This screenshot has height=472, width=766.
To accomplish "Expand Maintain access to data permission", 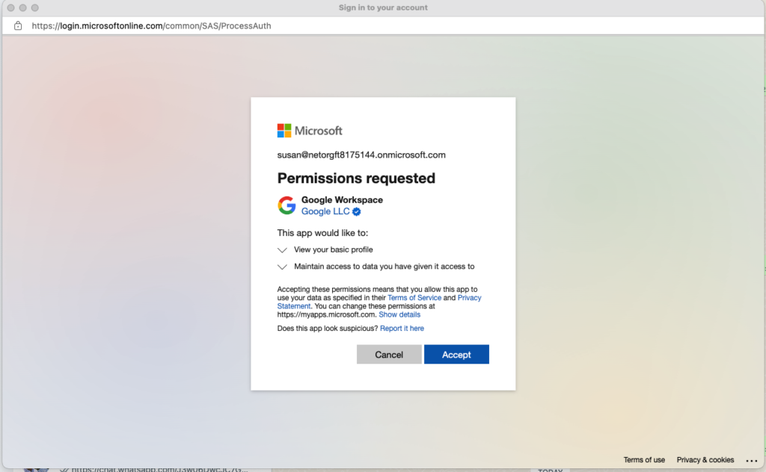I will point(282,267).
